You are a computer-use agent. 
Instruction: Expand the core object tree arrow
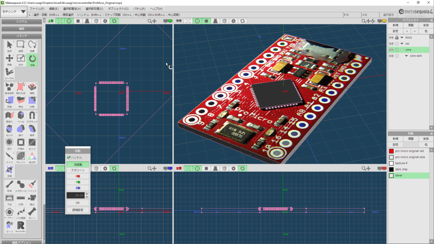pos(402,50)
